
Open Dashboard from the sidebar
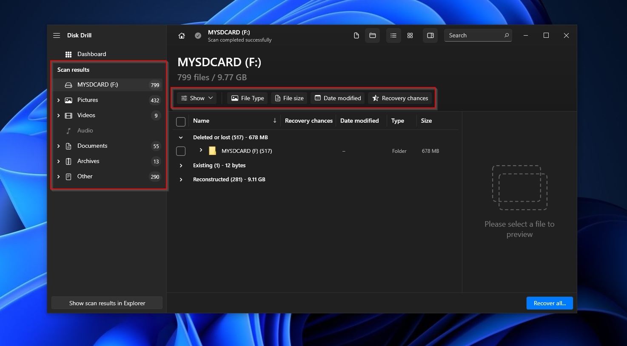[x=91, y=54]
